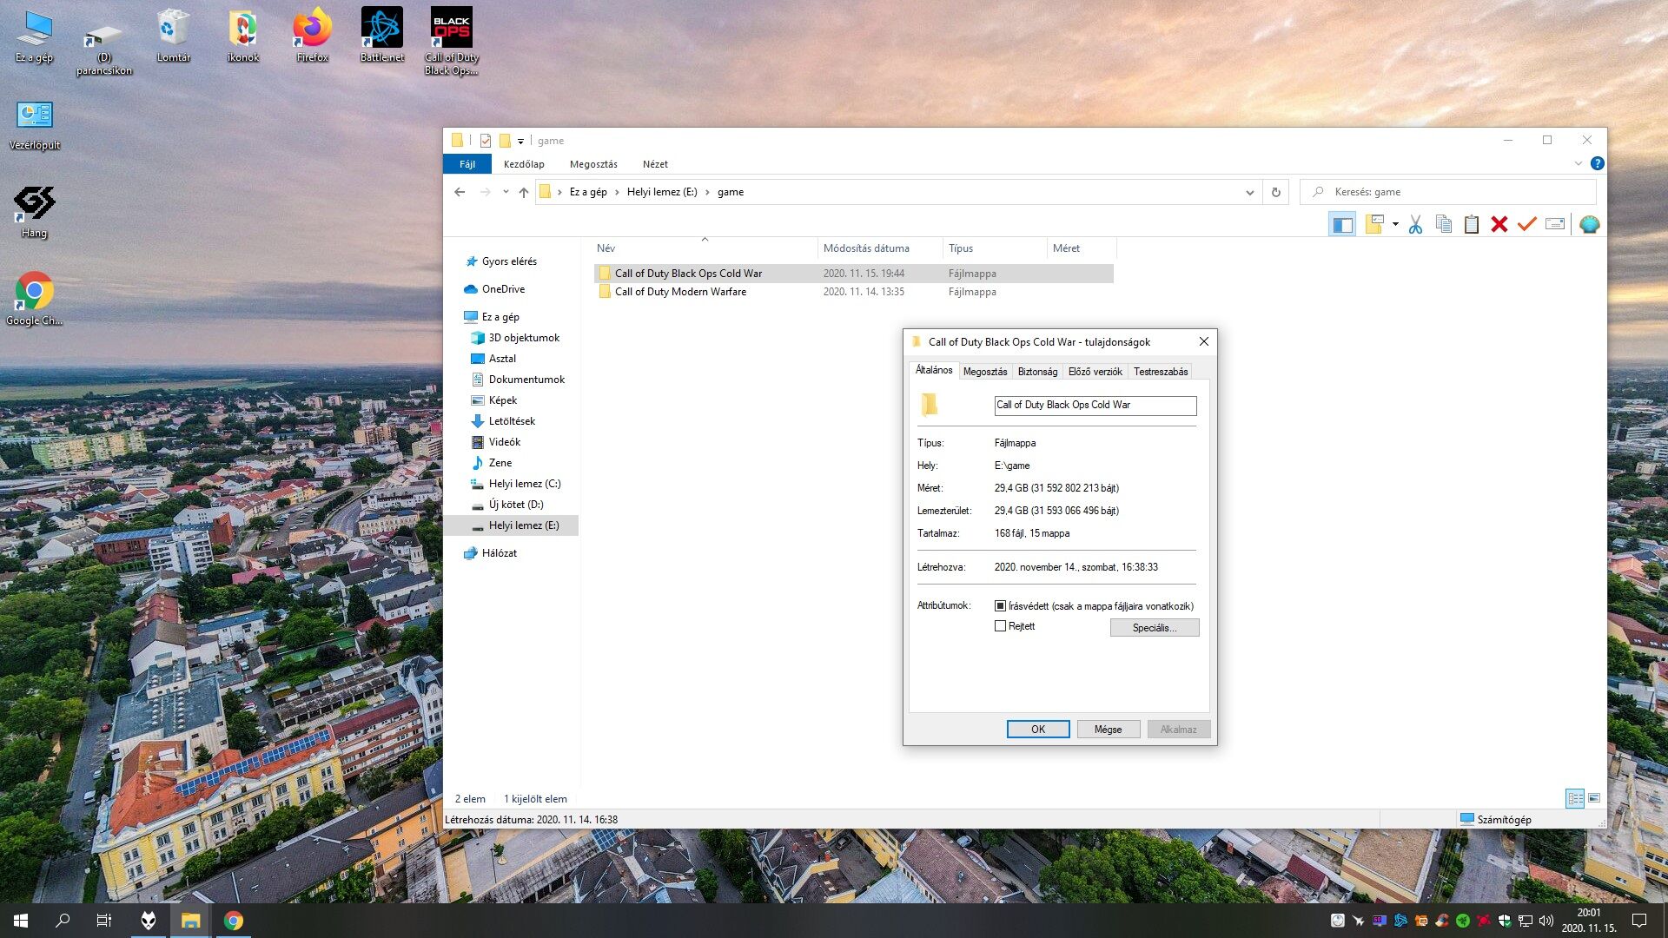1668x938 pixels.
Task: Open the Kezdőlap ribbon tab
Action: [x=524, y=164]
